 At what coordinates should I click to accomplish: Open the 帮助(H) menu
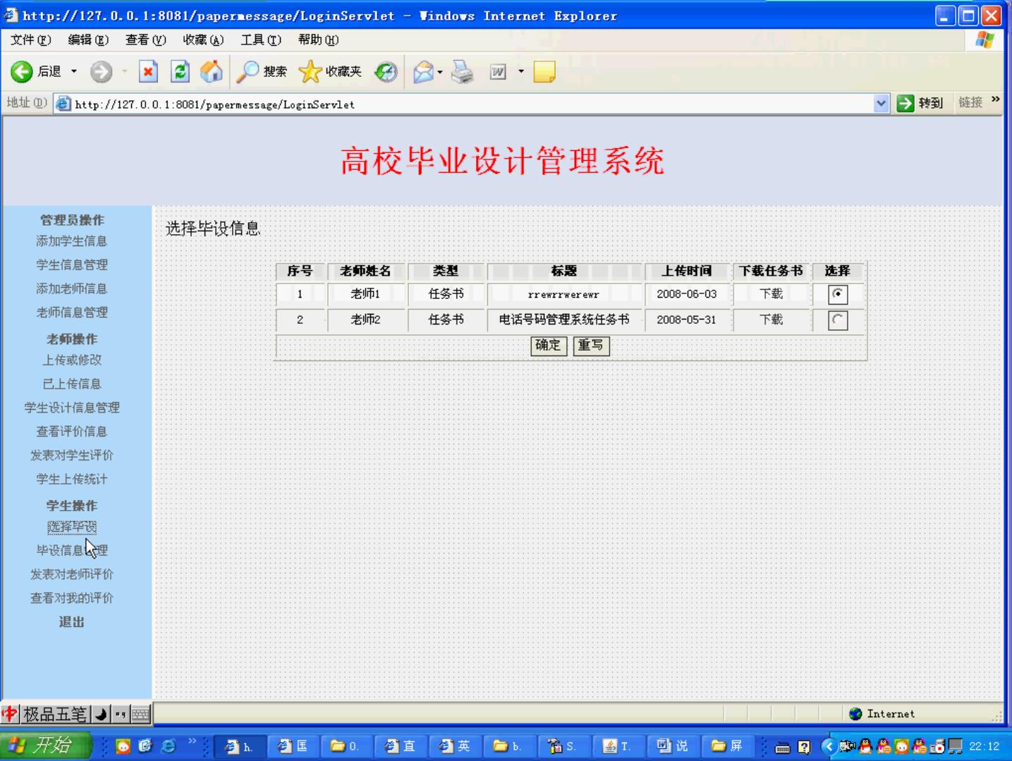319,40
